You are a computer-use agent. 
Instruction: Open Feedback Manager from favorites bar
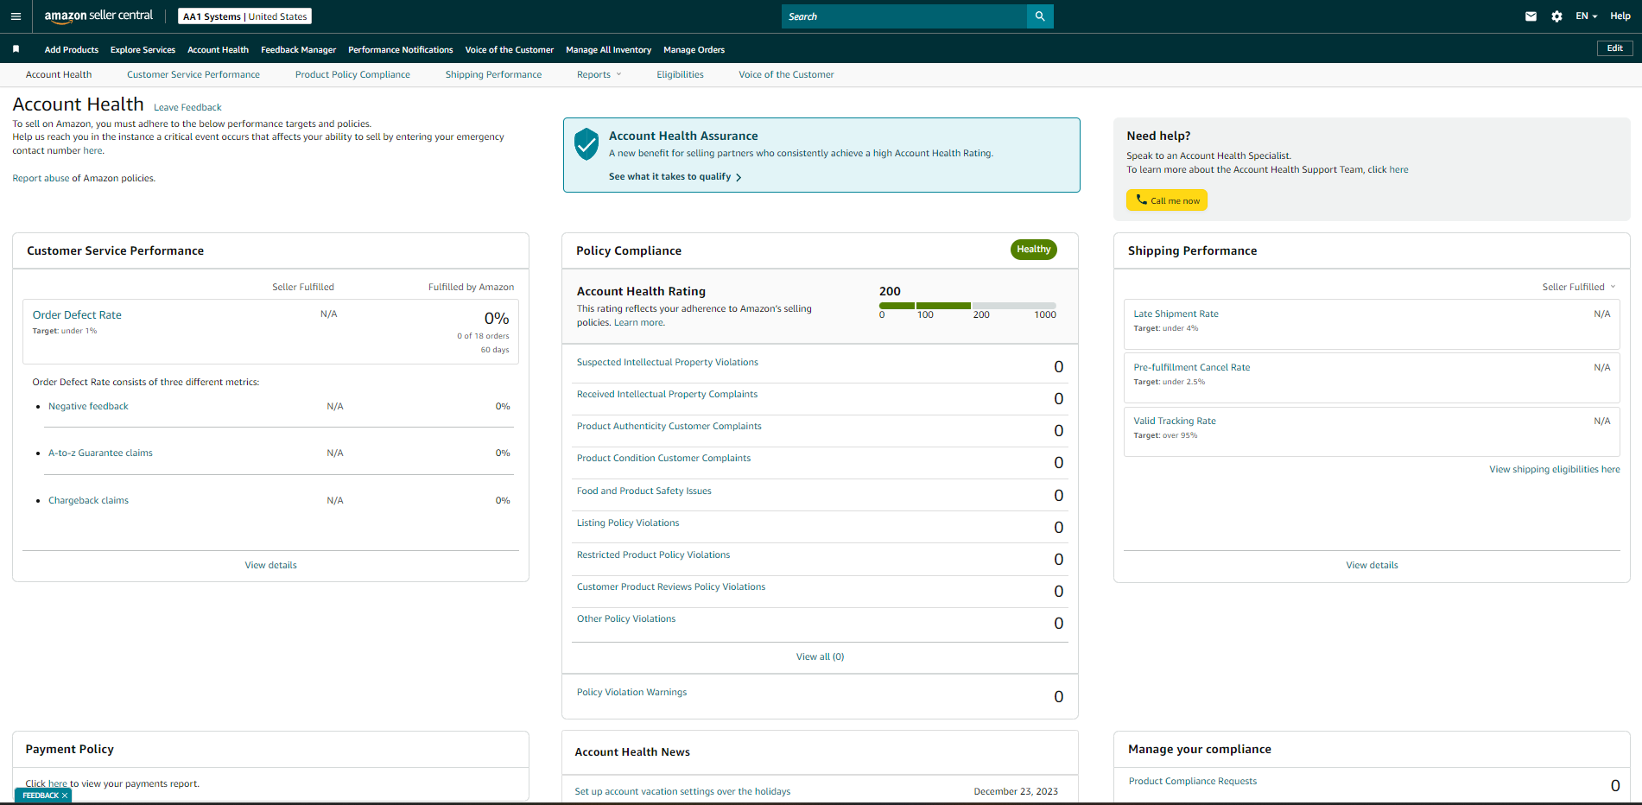298,50
